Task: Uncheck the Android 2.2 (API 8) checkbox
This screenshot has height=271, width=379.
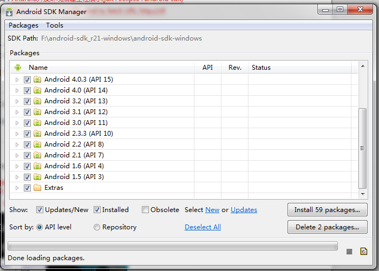Action: pos(27,144)
